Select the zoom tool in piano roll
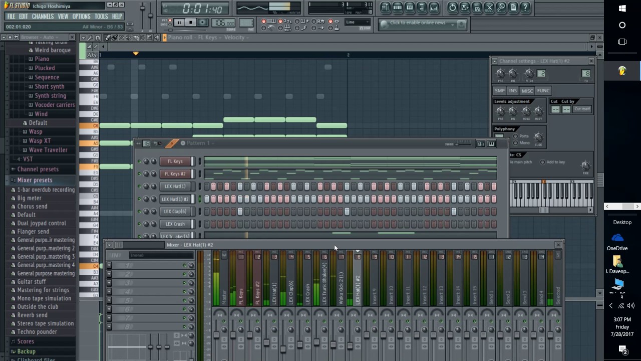The height and width of the screenshot is (361, 641). tap(150, 38)
